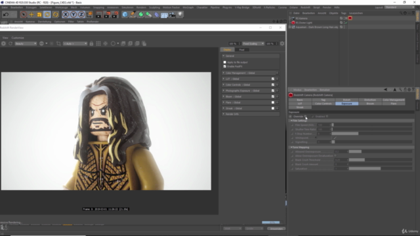420x236 pixels.
Task: Click the LUT attribute button
Action: pyautogui.click(x=300, y=104)
